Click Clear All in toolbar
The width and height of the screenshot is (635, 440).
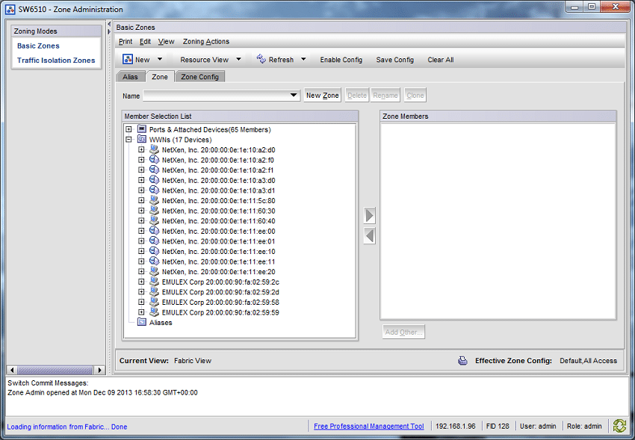[x=441, y=60]
